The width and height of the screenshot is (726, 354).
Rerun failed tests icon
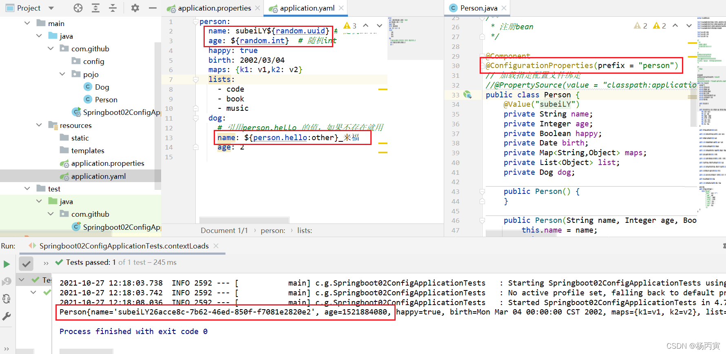pyautogui.click(x=7, y=281)
